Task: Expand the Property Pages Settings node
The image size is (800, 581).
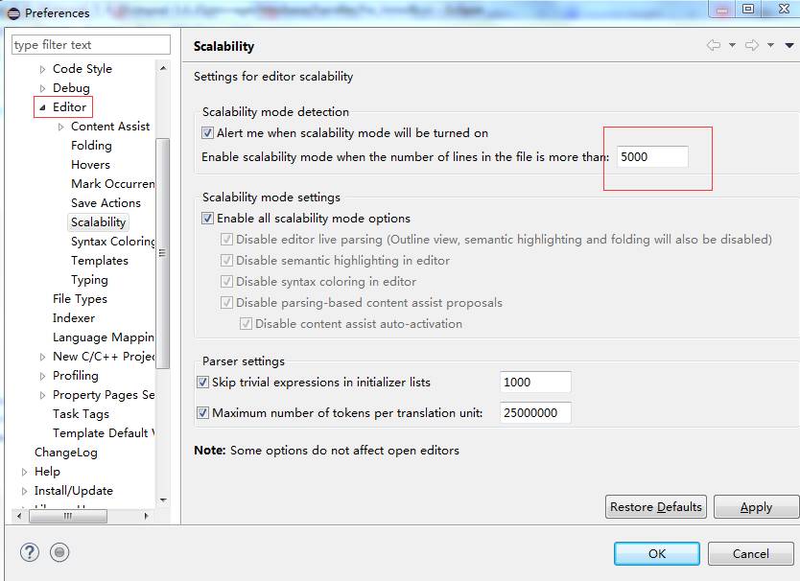Action: (42, 395)
